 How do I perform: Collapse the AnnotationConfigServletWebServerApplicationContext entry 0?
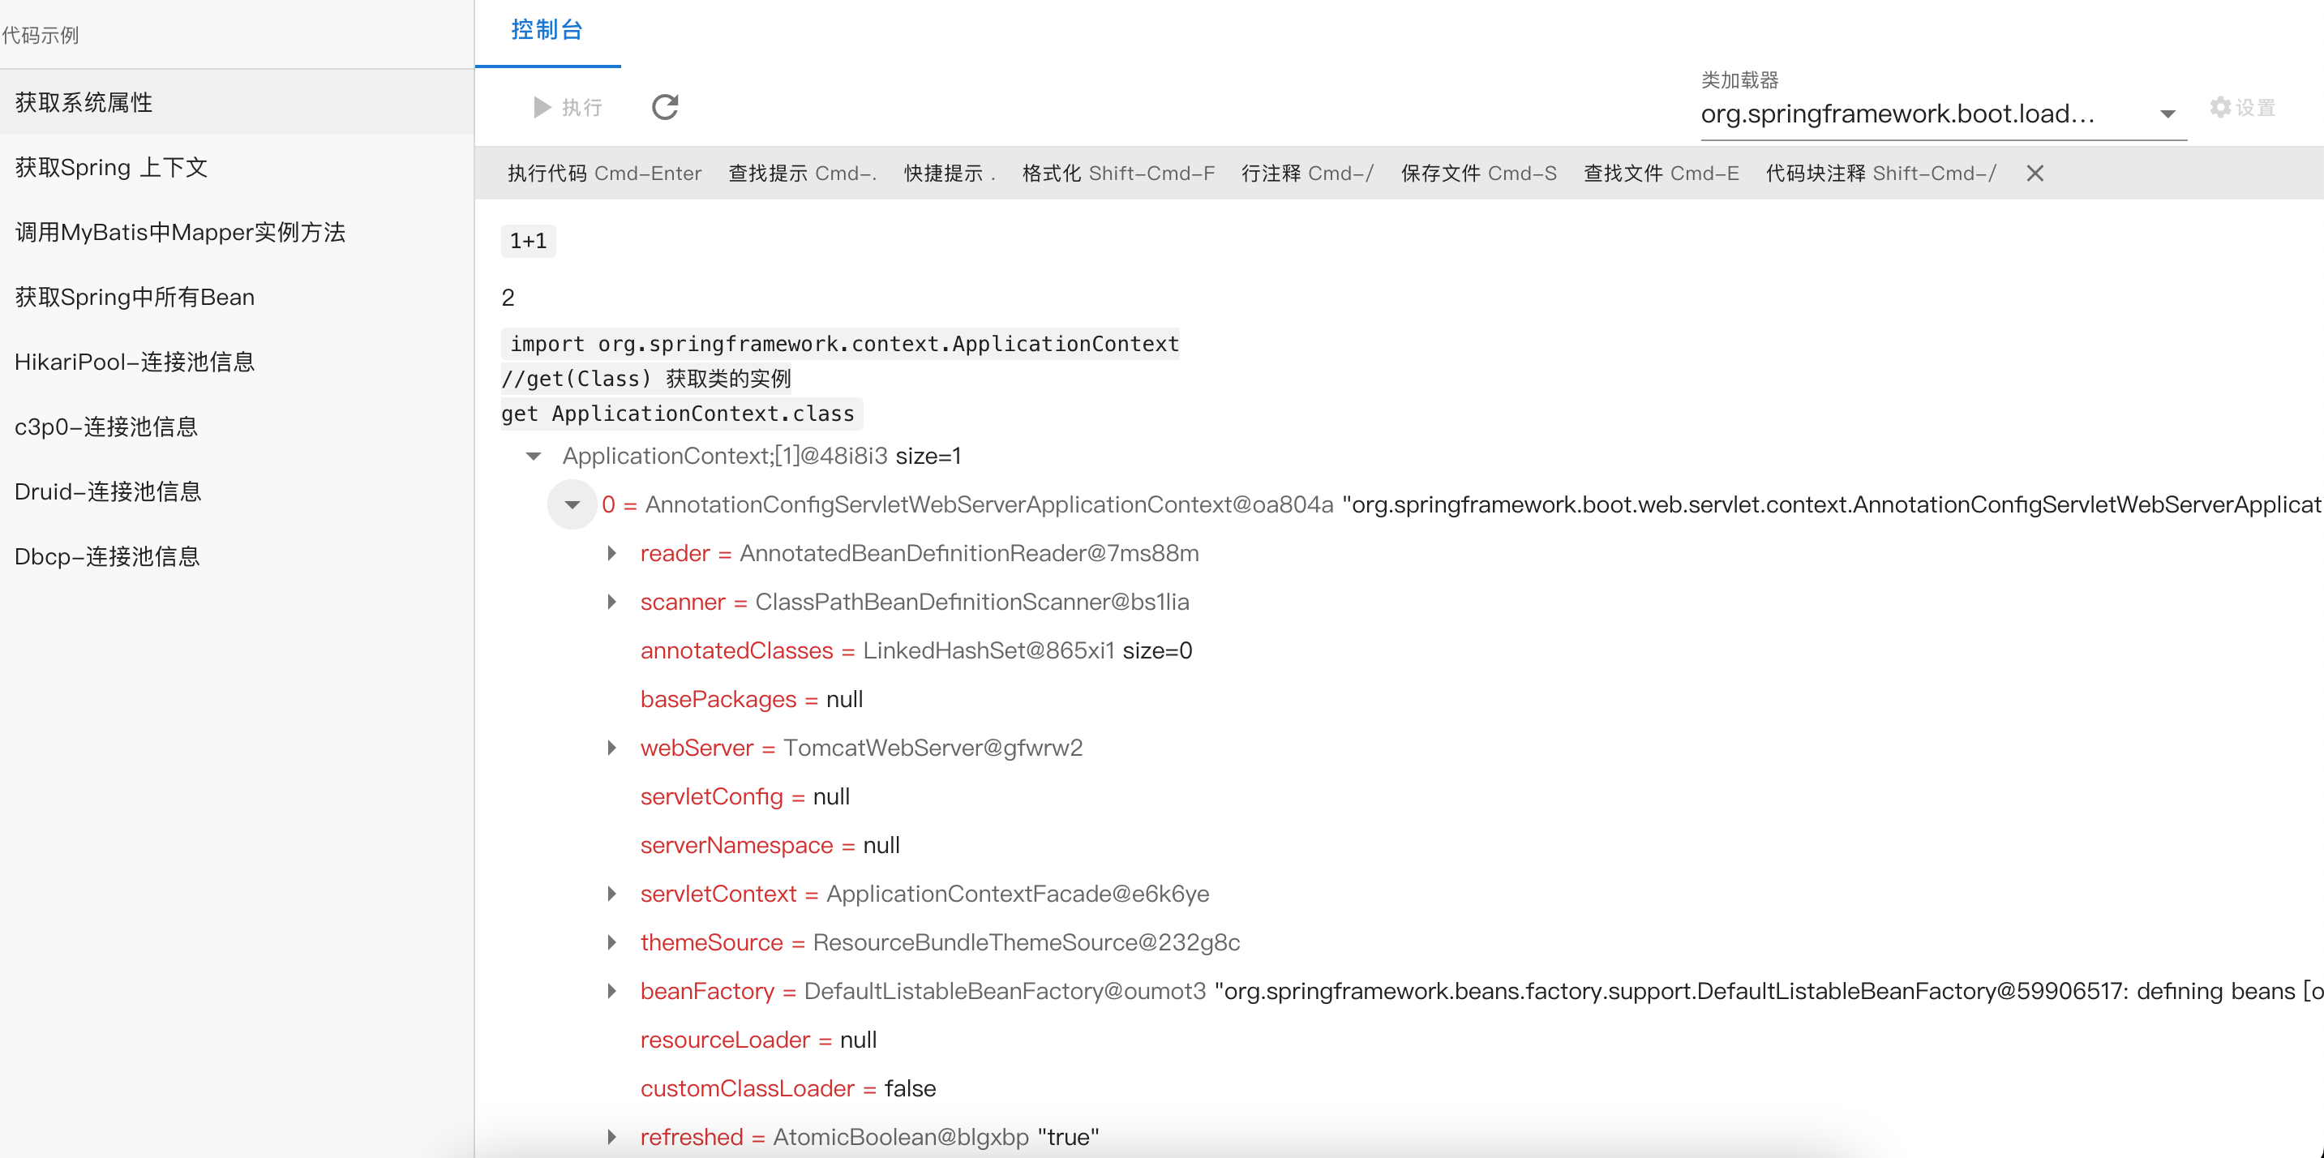572,505
